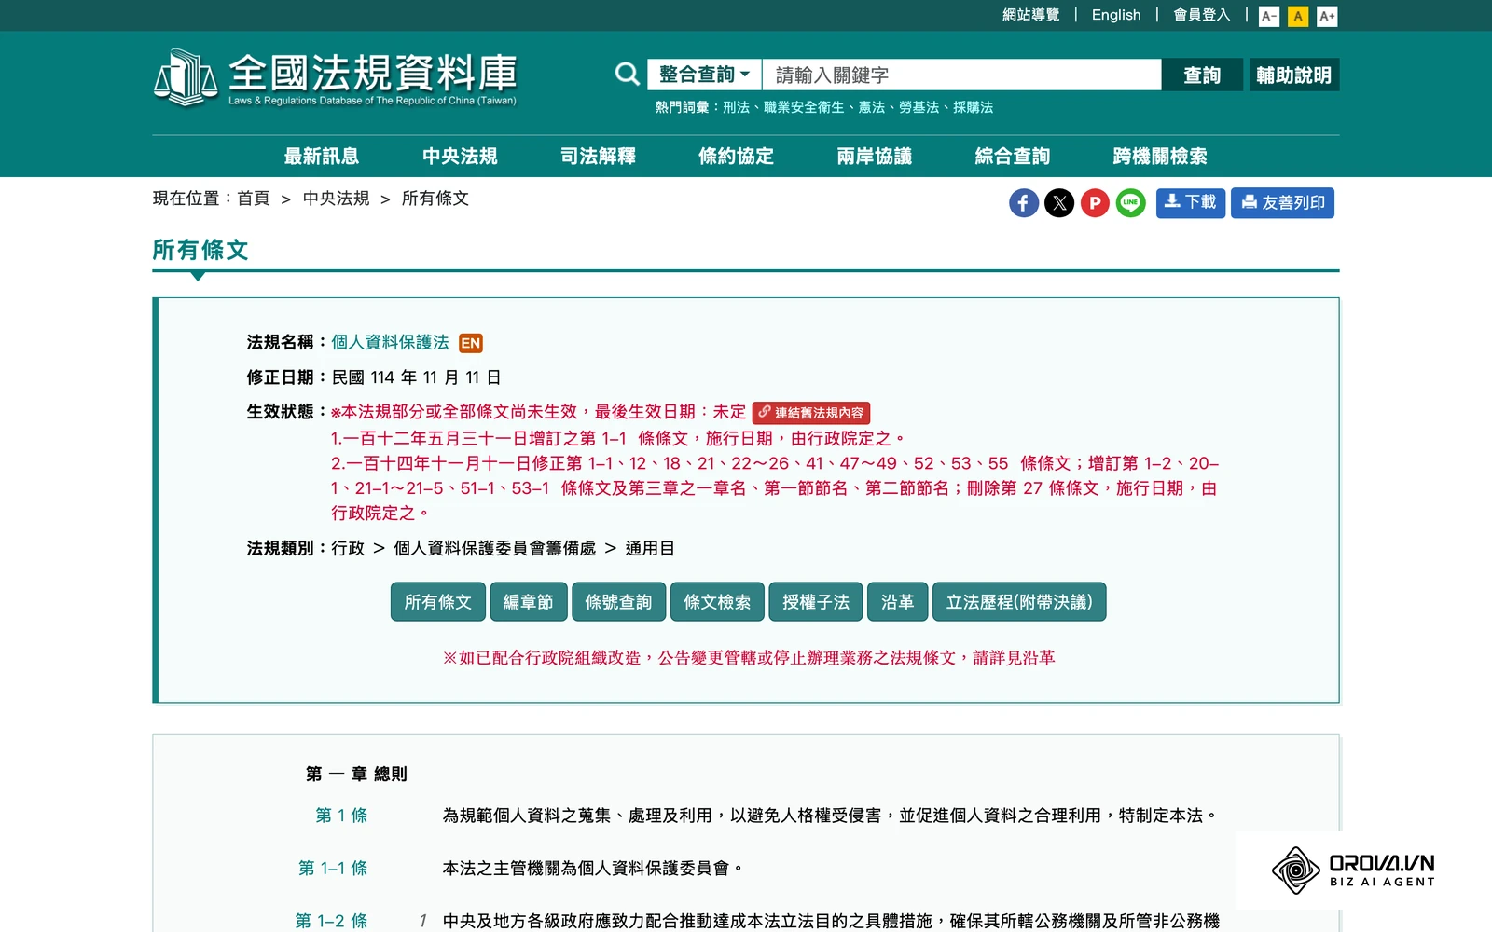Click the magnifier search icon
This screenshot has height=932, width=1492.
click(628, 75)
